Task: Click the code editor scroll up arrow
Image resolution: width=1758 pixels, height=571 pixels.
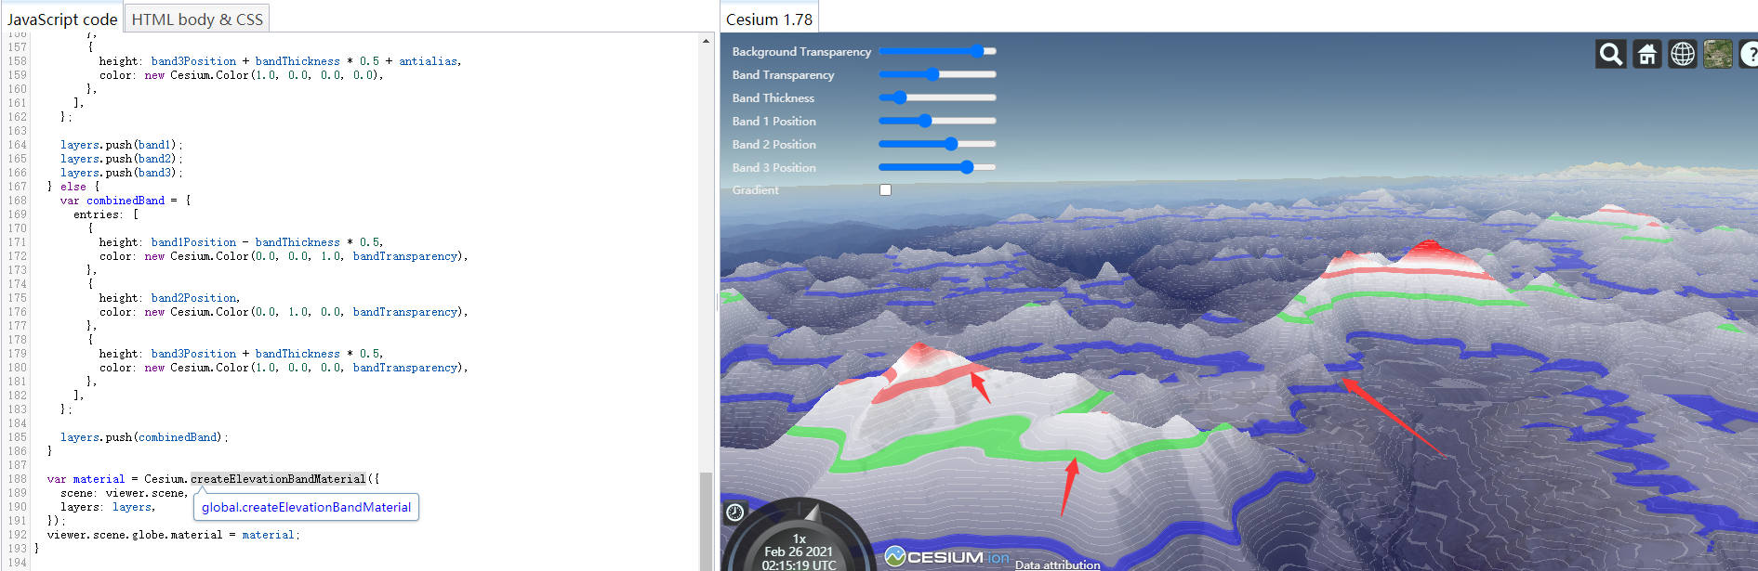Action: pyautogui.click(x=706, y=41)
